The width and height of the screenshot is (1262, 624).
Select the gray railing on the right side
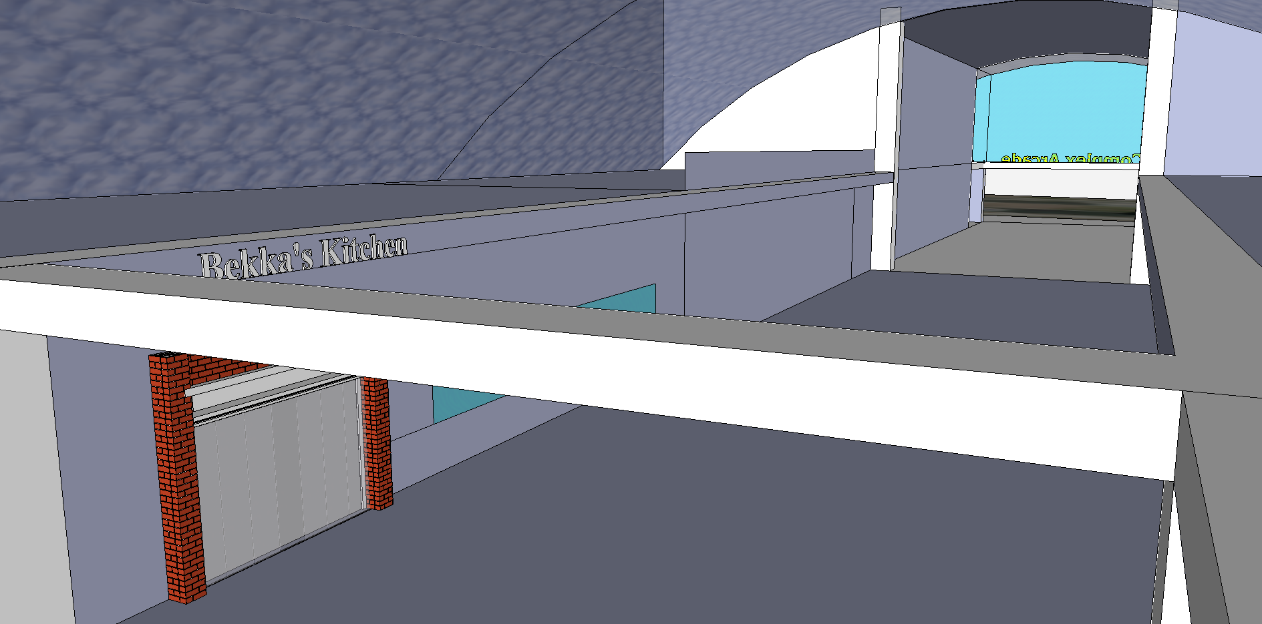click(x=1156, y=267)
